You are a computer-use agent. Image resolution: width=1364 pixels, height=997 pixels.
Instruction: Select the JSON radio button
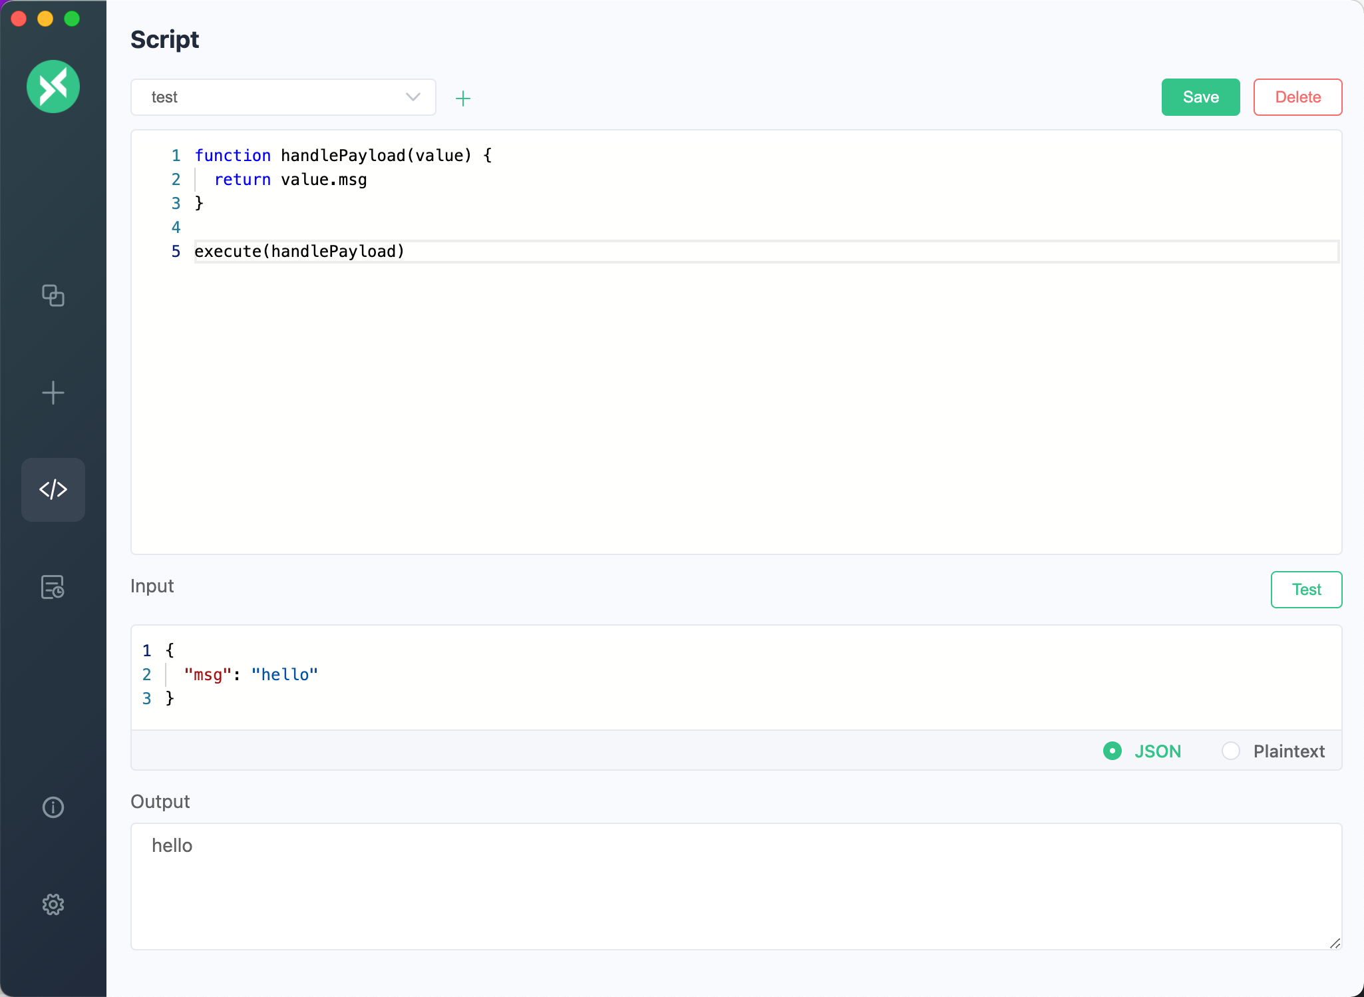click(1112, 751)
